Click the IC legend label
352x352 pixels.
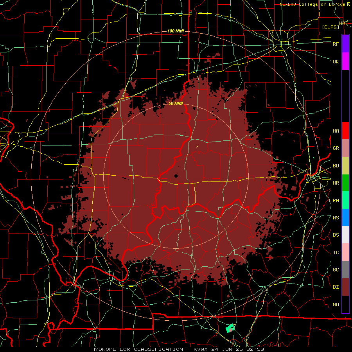coord(336,253)
